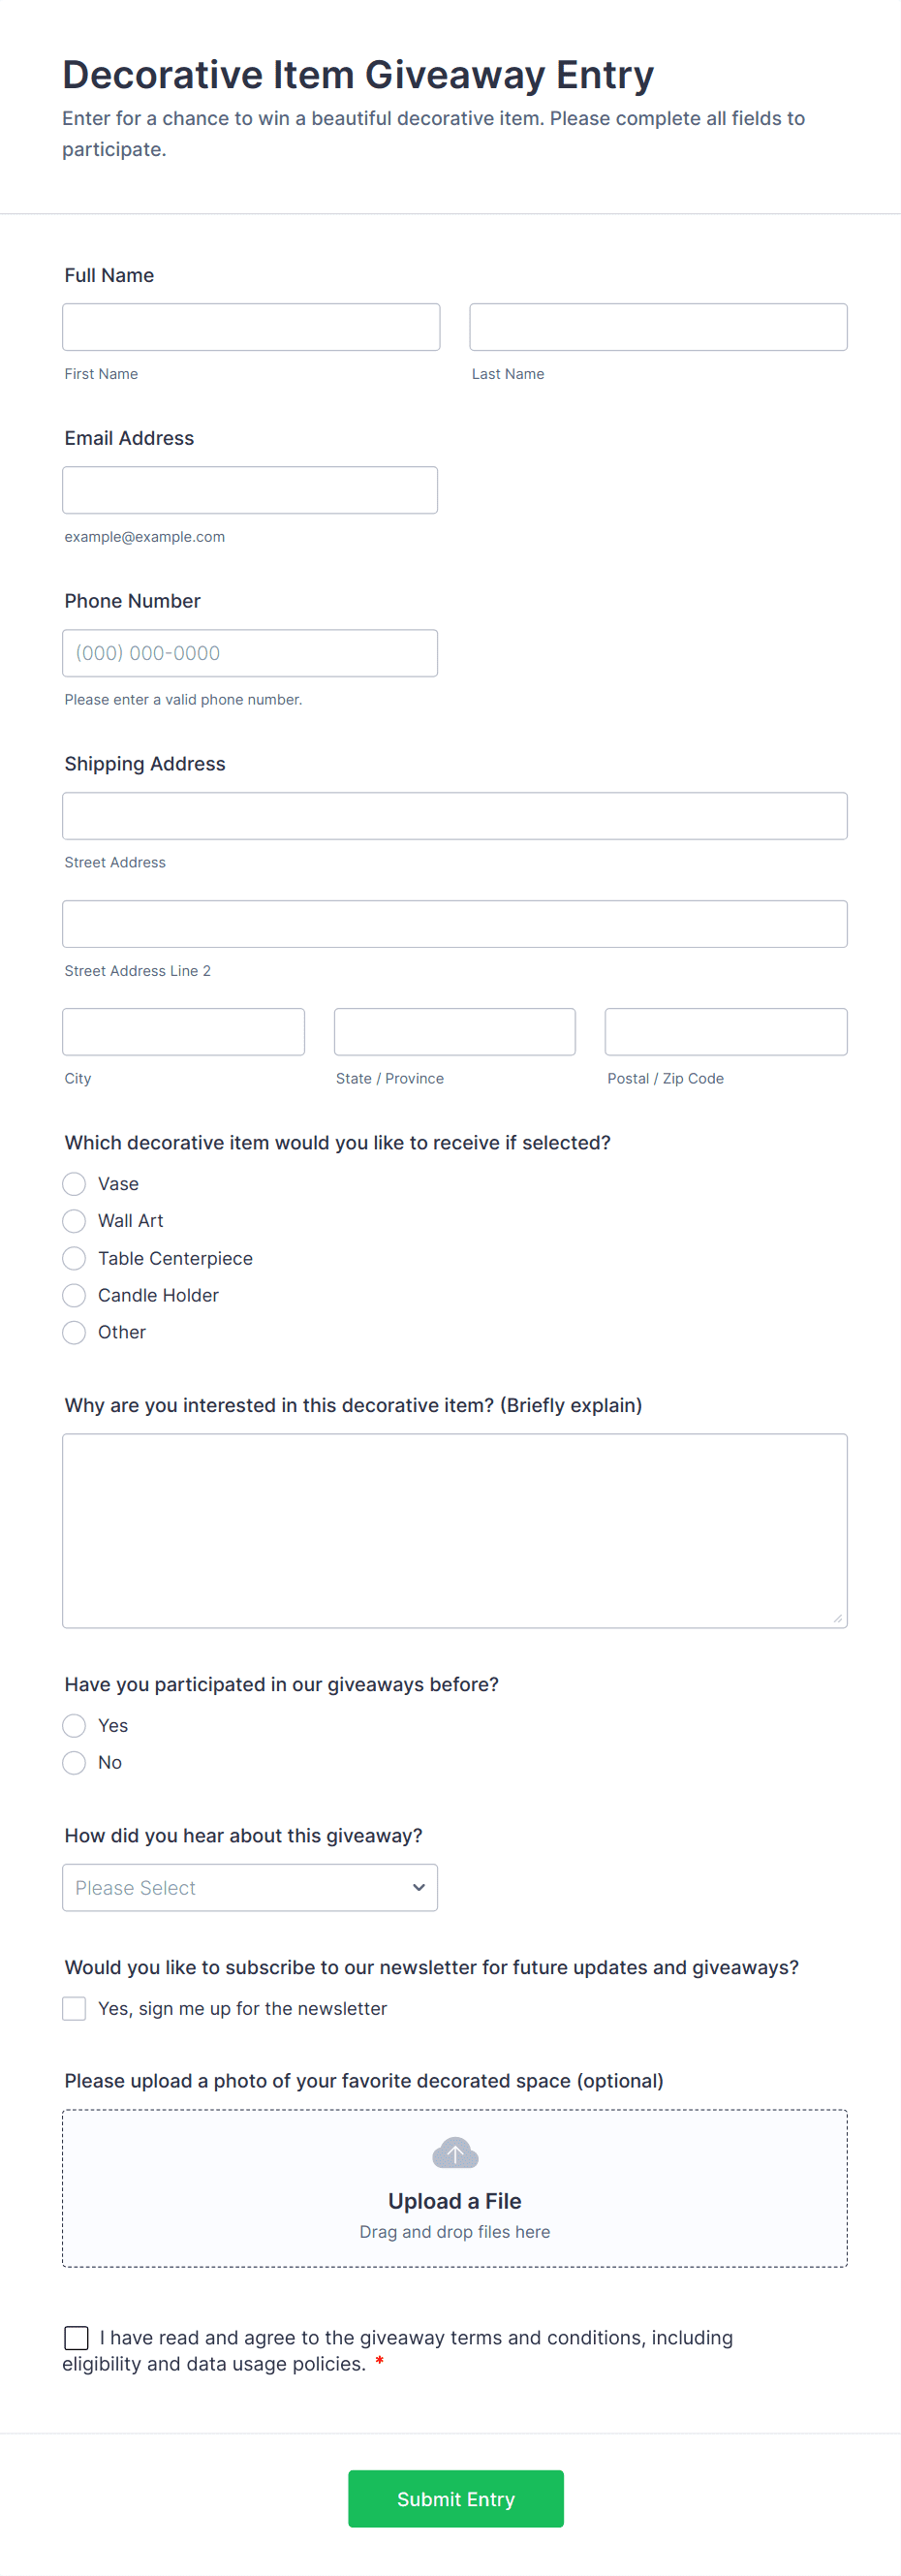This screenshot has width=901, height=2576.
Task: Click the Submit Entry button
Action: pos(455,2498)
